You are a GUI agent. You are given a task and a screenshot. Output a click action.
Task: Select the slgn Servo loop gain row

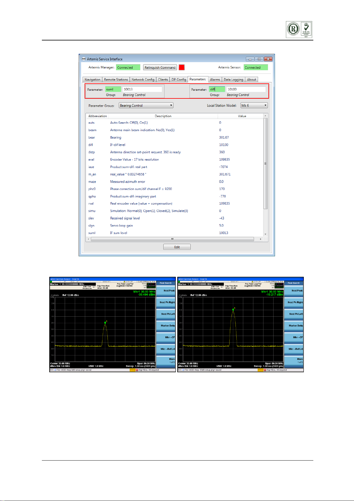(x=175, y=226)
